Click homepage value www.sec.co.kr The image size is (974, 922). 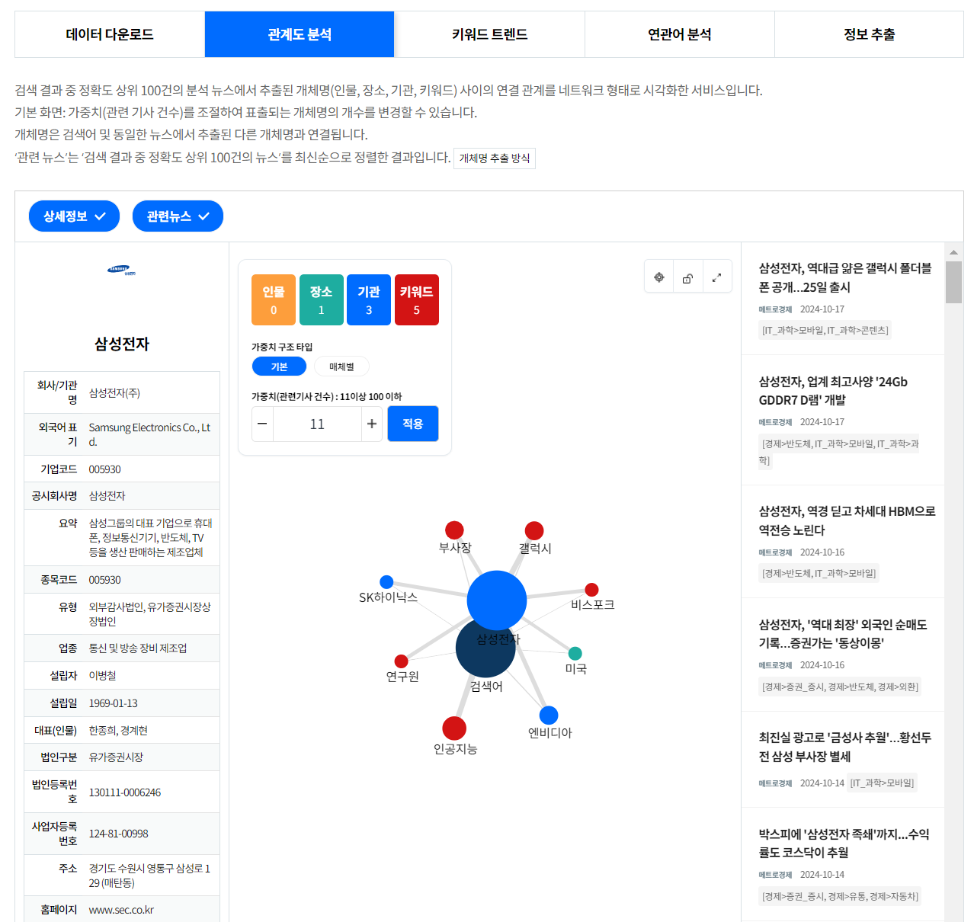click(x=121, y=910)
